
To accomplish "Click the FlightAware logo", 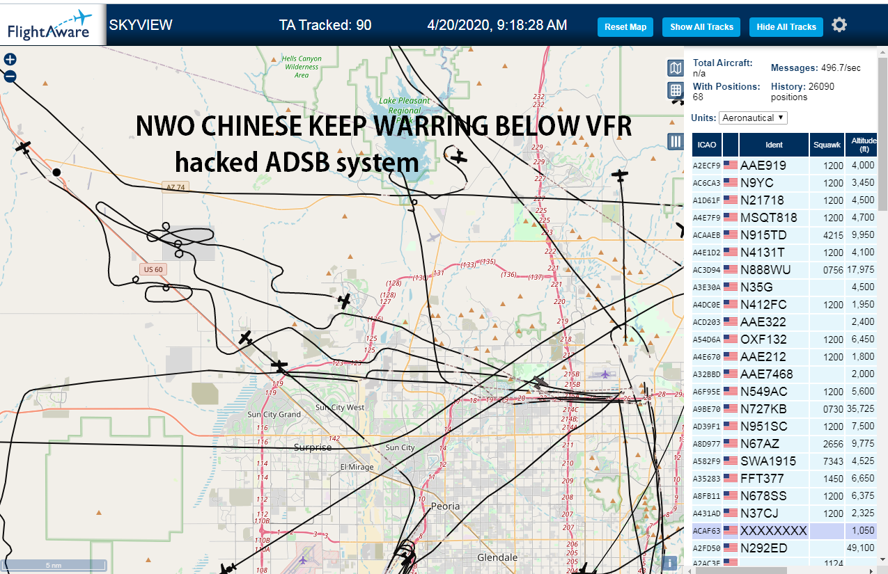I will pyautogui.click(x=51, y=24).
